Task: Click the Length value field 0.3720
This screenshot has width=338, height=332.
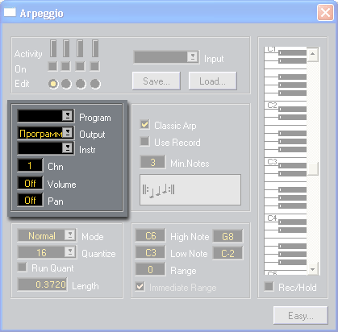Action: pyautogui.click(x=43, y=284)
